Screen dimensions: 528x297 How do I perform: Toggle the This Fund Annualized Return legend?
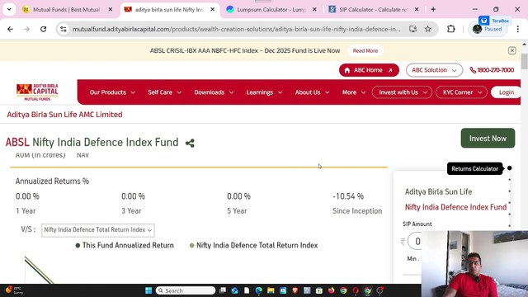point(125,246)
